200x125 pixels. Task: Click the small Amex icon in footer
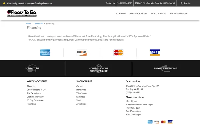pos(150,122)
